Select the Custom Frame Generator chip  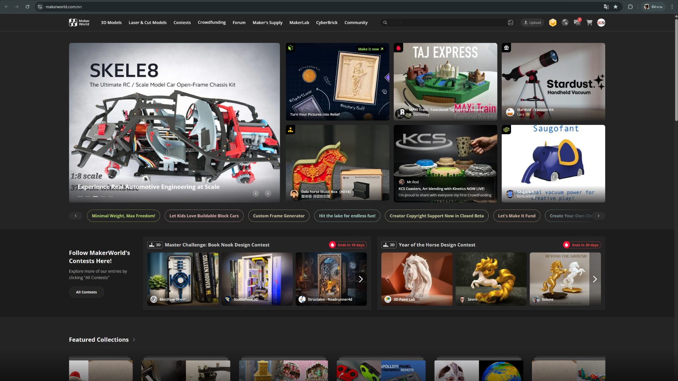pyautogui.click(x=279, y=216)
